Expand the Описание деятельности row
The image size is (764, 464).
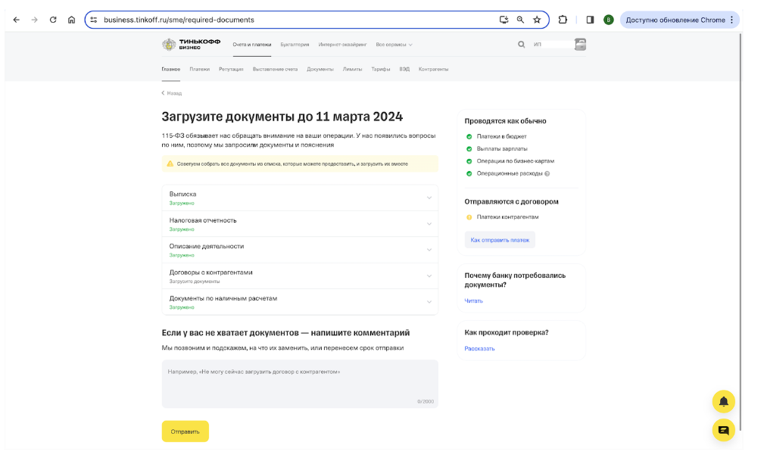300,250
